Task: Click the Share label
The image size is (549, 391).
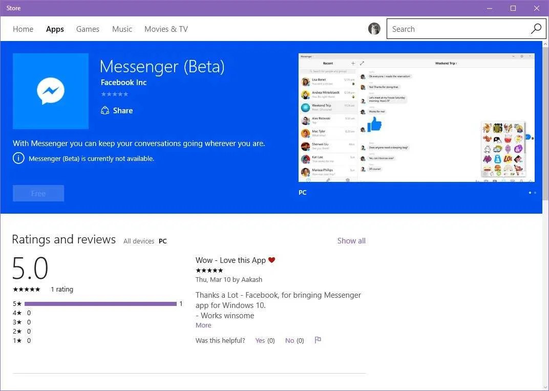Action: coord(123,111)
